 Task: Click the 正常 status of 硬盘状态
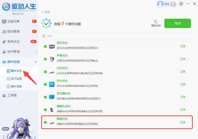pyautogui.click(x=182, y=122)
